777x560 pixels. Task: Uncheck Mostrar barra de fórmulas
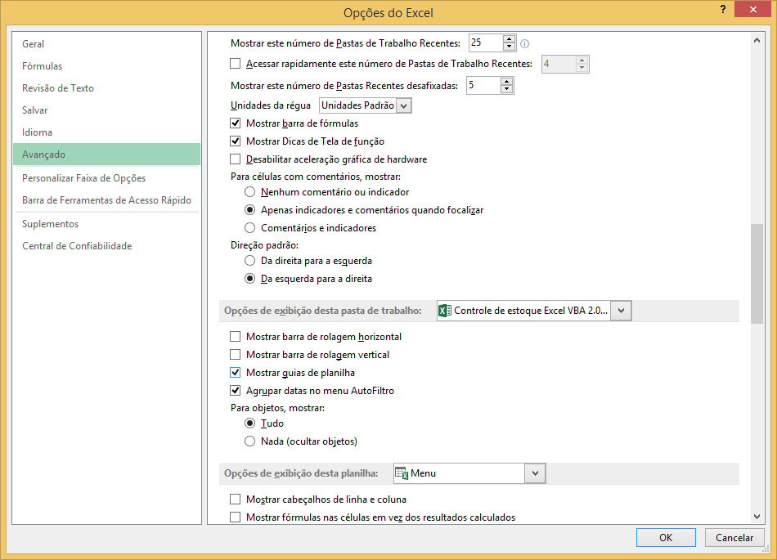(x=236, y=123)
